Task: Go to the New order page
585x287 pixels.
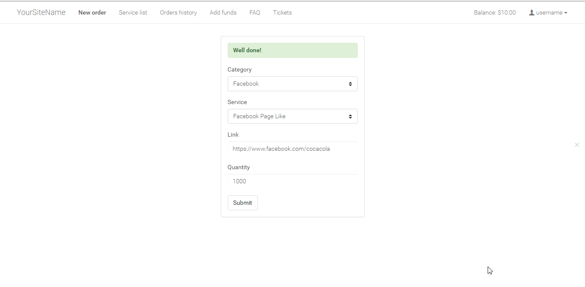Action: tap(92, 13)
